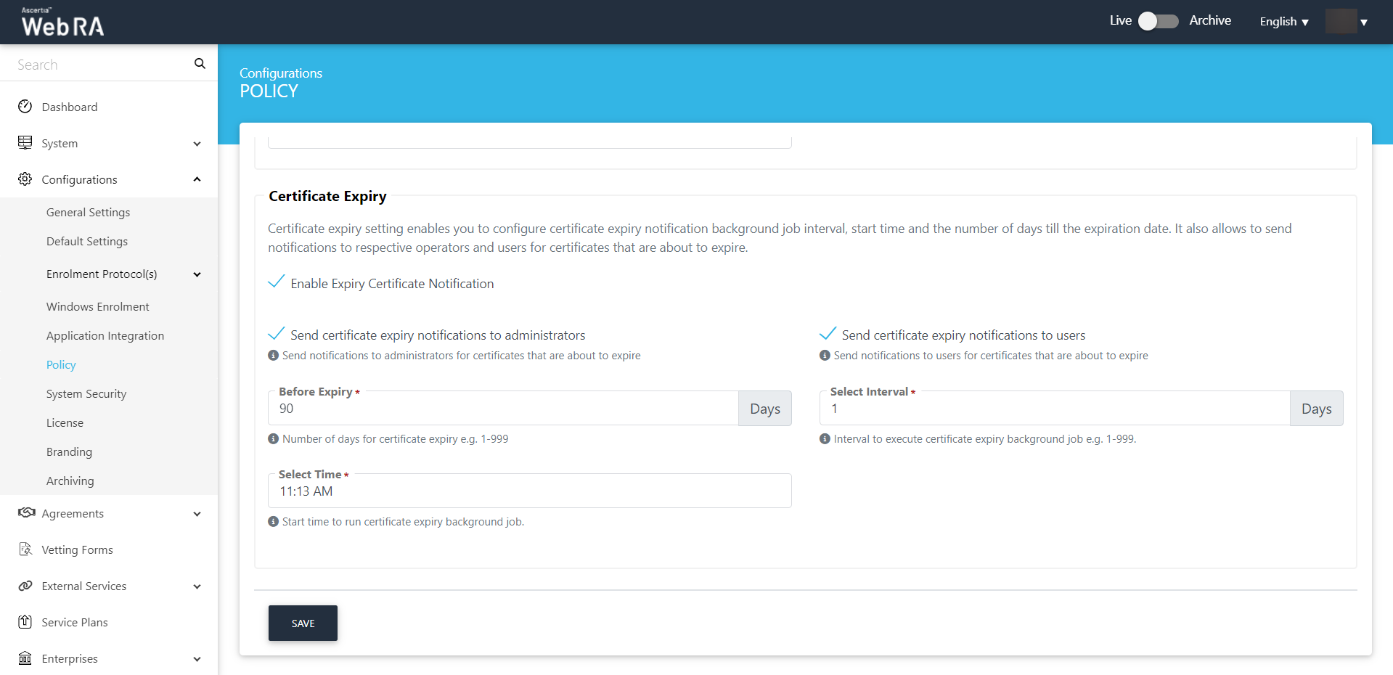Click info icon beside number of days hint

pos(274,439)
